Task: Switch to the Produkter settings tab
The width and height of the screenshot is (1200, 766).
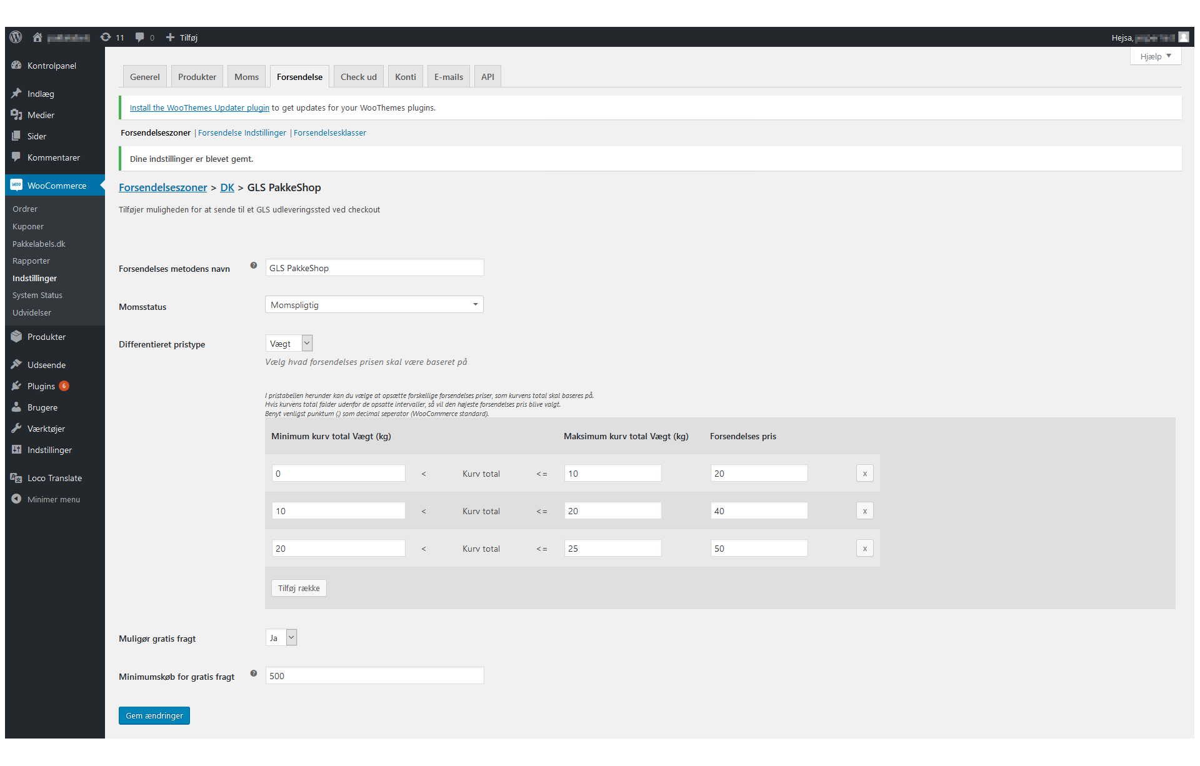Action: coord(197,77)
